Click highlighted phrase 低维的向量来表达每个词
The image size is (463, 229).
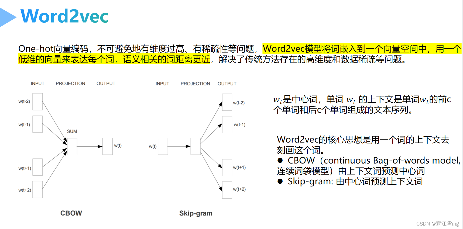tap(66, 59)
